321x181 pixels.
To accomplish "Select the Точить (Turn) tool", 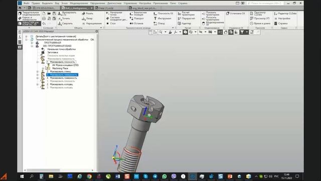I will (x=64, y=19).
